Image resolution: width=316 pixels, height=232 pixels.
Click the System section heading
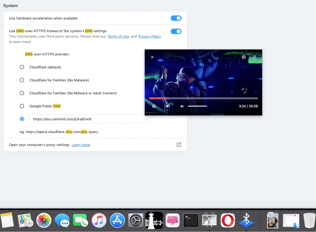(11, 6)
